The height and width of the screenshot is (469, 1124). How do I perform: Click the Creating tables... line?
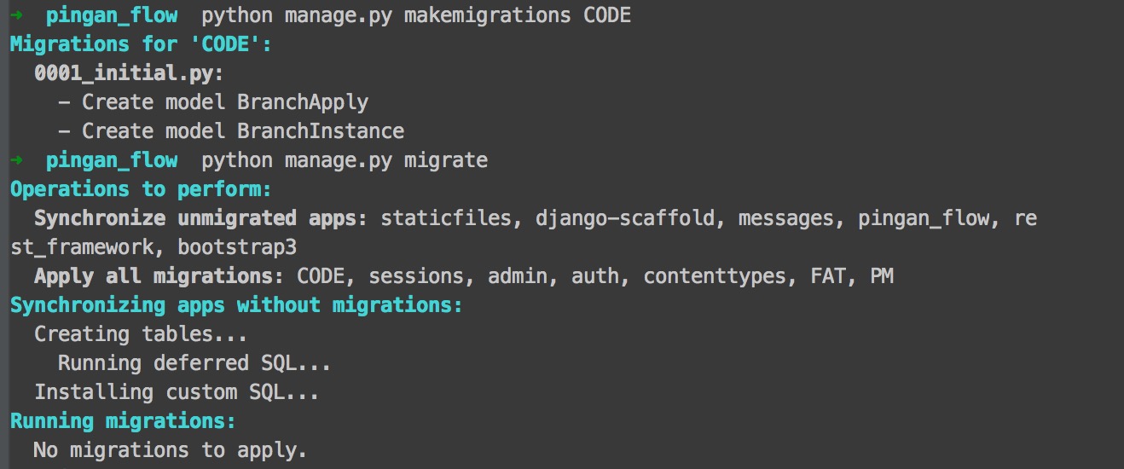(x=141, y=334)
